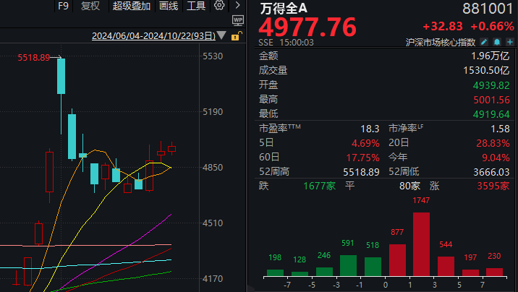The height and width of the screenshot is (292, 518).
Task: Click the green distribution bar labeled 518
Action: (x=373, y=267)
